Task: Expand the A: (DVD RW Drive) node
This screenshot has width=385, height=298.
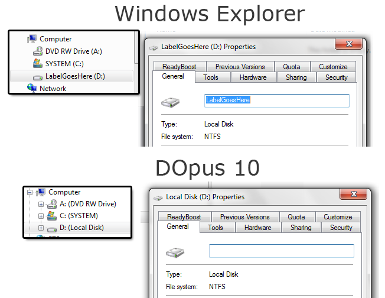Action: [x=41, y=204]
